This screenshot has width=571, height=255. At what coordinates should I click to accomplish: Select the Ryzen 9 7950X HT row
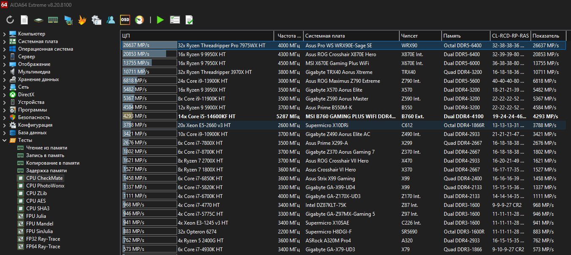(343, 63)
